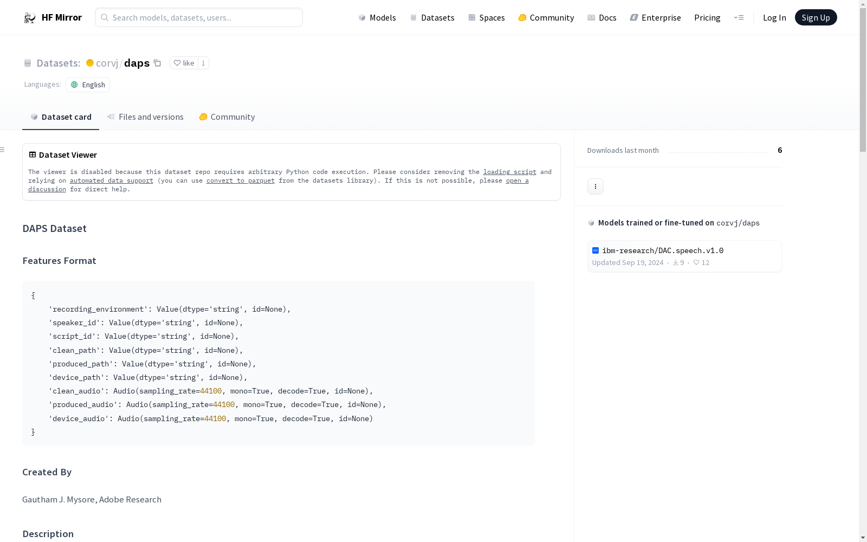Open the additional navigation menu icon
867x542 pixels.
click(x=739, y=18)
